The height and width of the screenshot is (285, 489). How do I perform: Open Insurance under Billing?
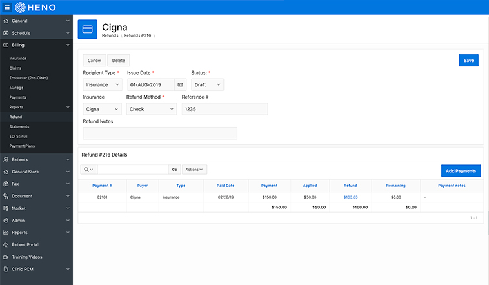point(18,59)
